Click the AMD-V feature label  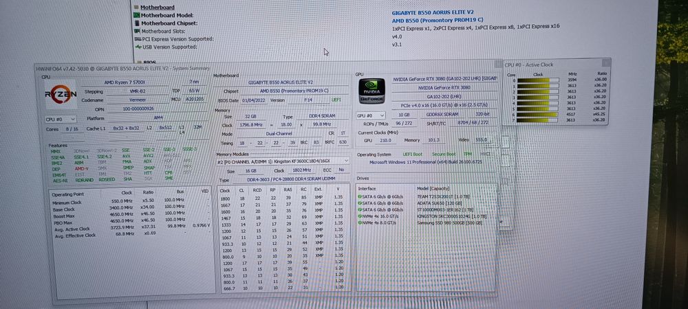click(x=80, y=168)
